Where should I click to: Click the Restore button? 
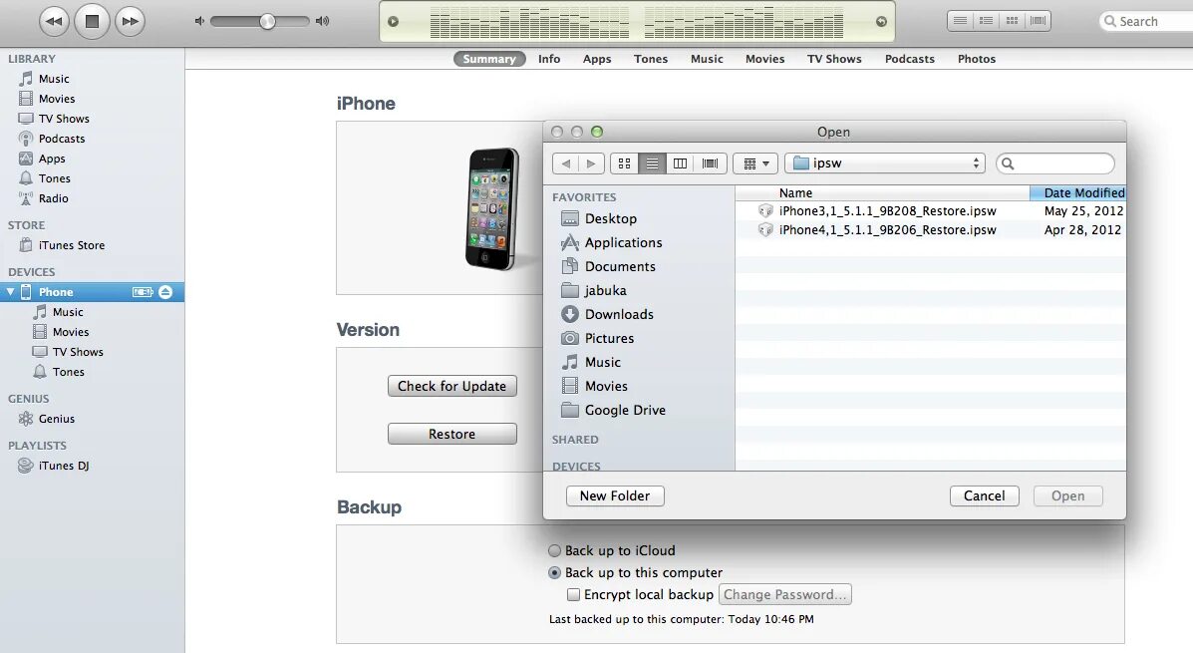(x=451, y=434)
